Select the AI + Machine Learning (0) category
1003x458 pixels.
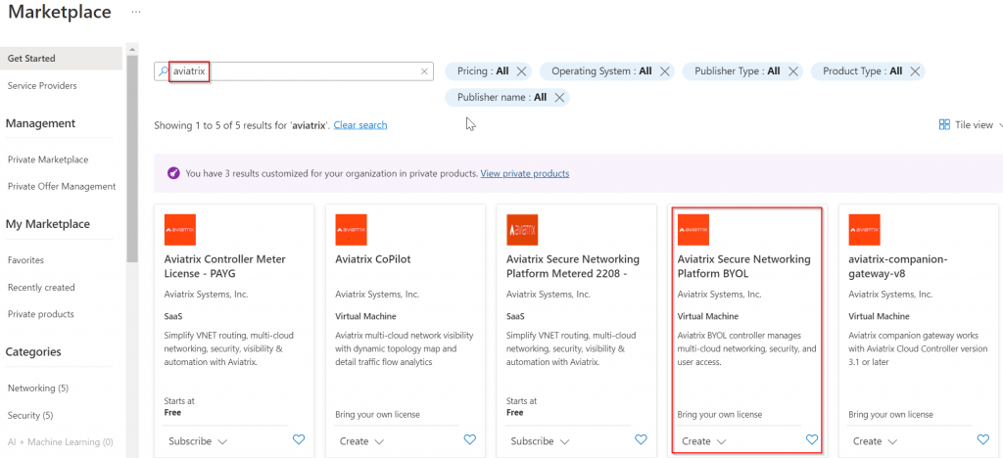[x=60, y=442]
